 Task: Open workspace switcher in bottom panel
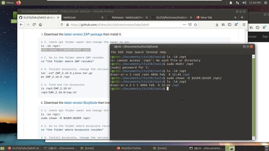(x=230, y=148)
